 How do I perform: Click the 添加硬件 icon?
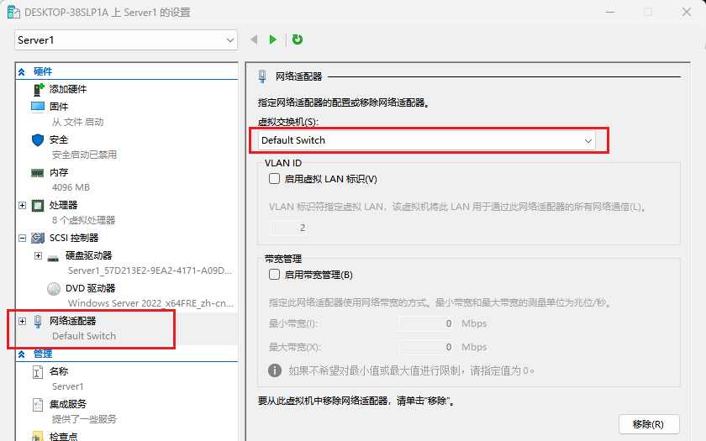39,90
